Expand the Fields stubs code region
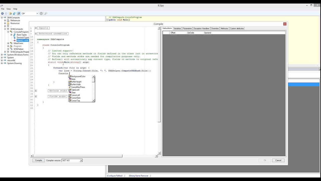Screen dimensions: 321x181 coord(36,97)
